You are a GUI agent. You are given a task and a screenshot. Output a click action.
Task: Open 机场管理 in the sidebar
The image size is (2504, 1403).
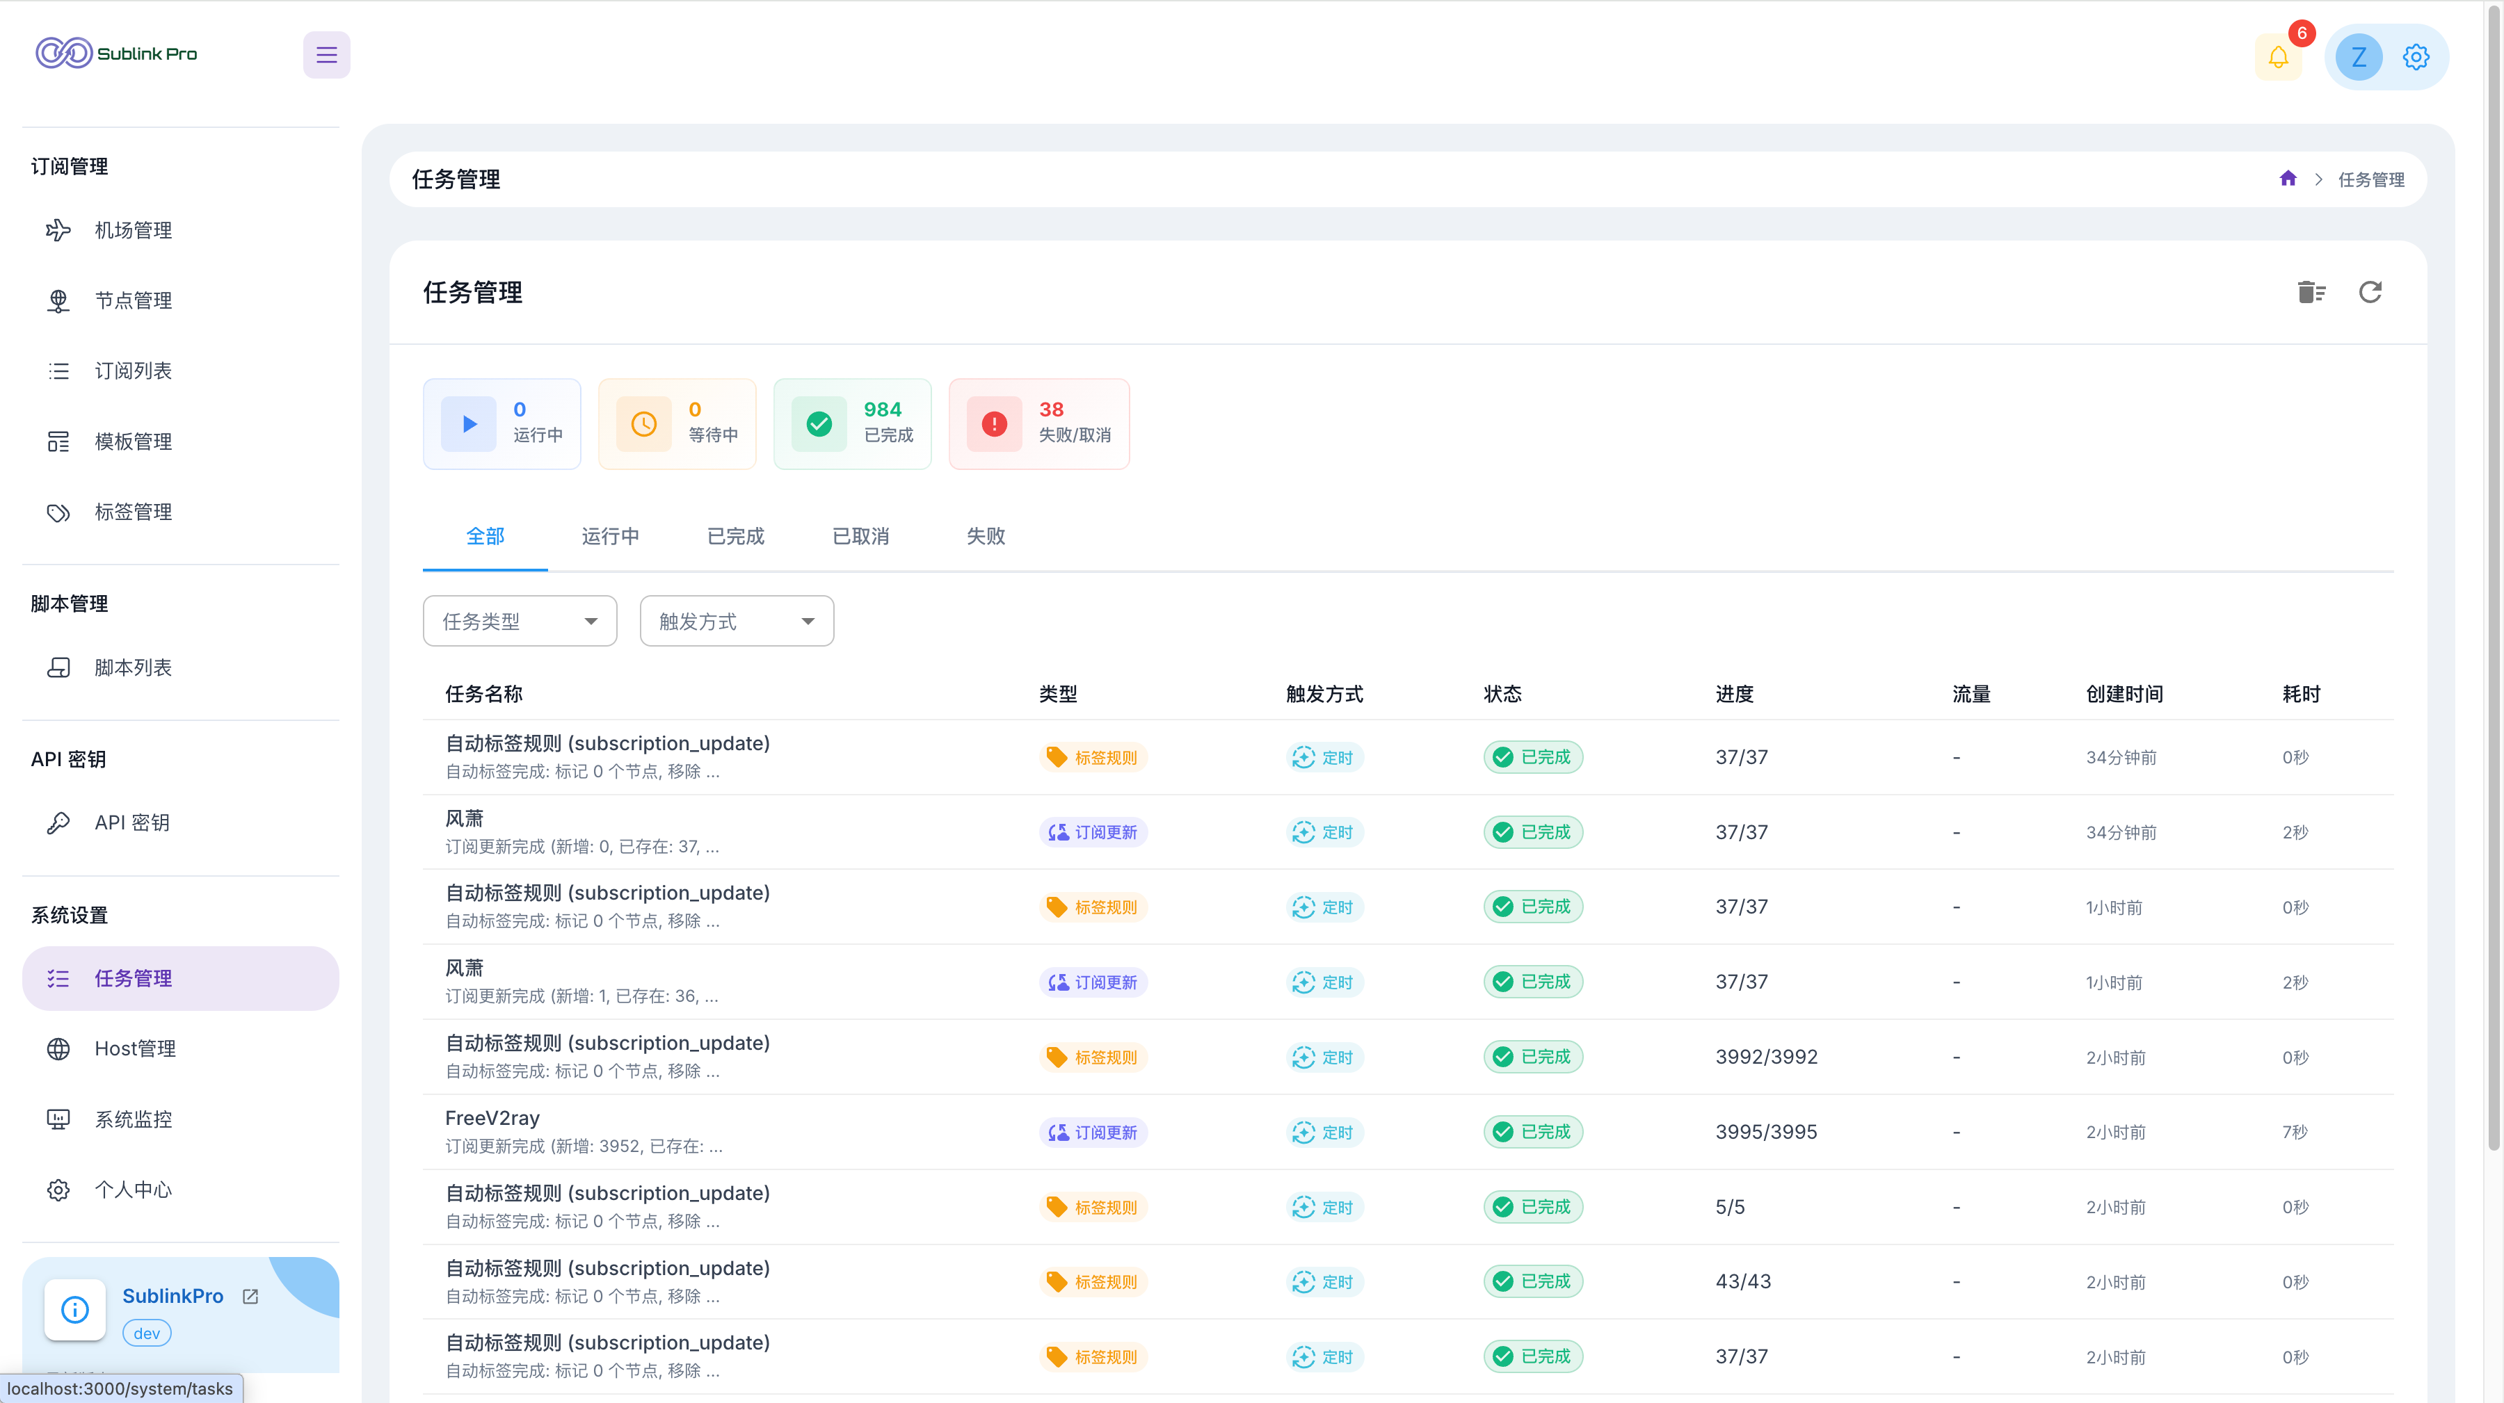coord(181,230)
